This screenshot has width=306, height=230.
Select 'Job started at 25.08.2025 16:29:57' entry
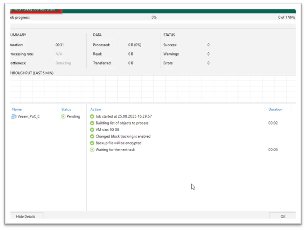click(x=124, y=116)
